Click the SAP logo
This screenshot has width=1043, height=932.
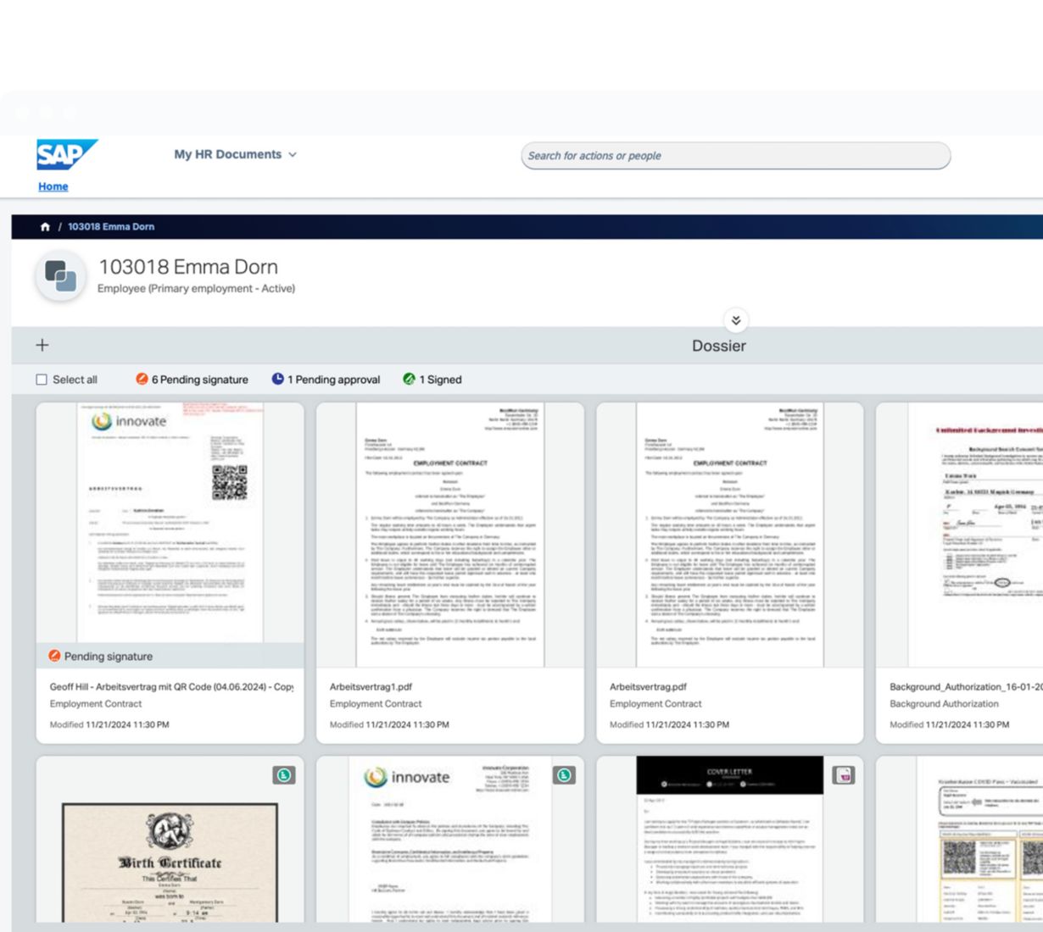tap(66, 154)
